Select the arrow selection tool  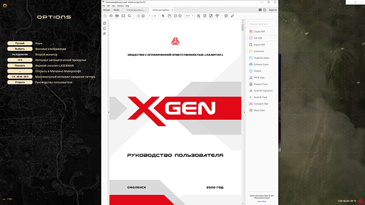[x=163, y=16]
